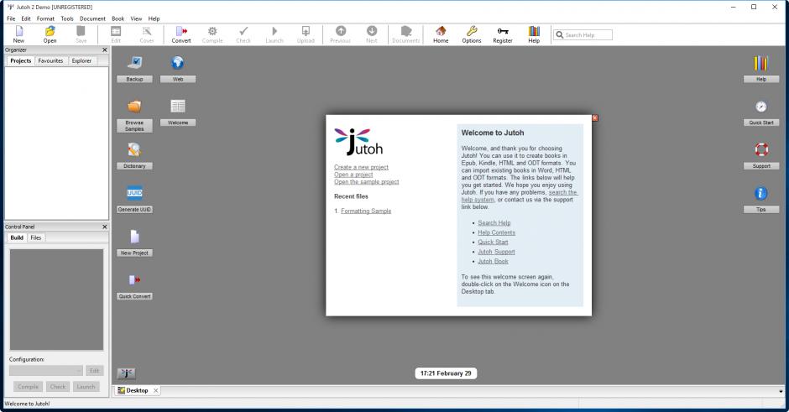The height and width of the screenshot is (412, 789).
Task: Select the Build tab
Action: point(17,237)
